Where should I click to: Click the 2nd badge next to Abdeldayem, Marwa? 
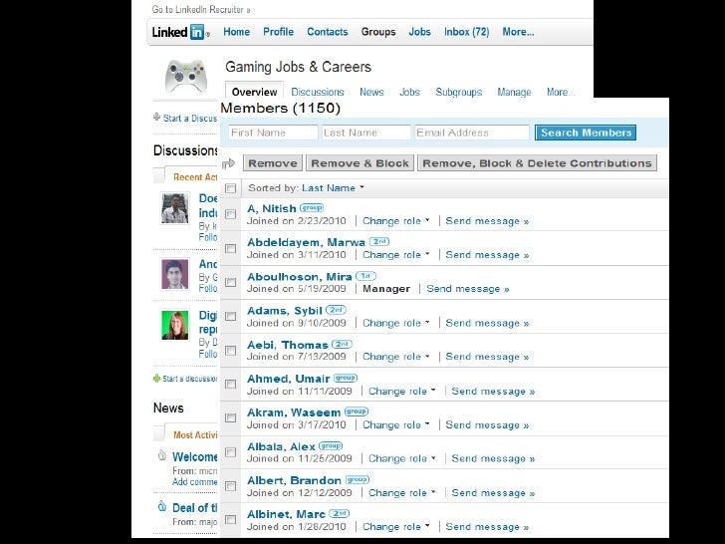[x=379, y=241]
